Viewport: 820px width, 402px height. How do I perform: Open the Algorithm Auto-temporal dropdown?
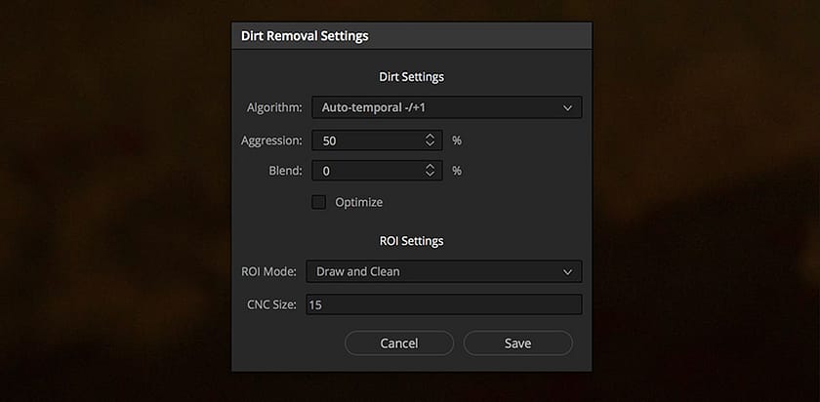pos(447,107)
